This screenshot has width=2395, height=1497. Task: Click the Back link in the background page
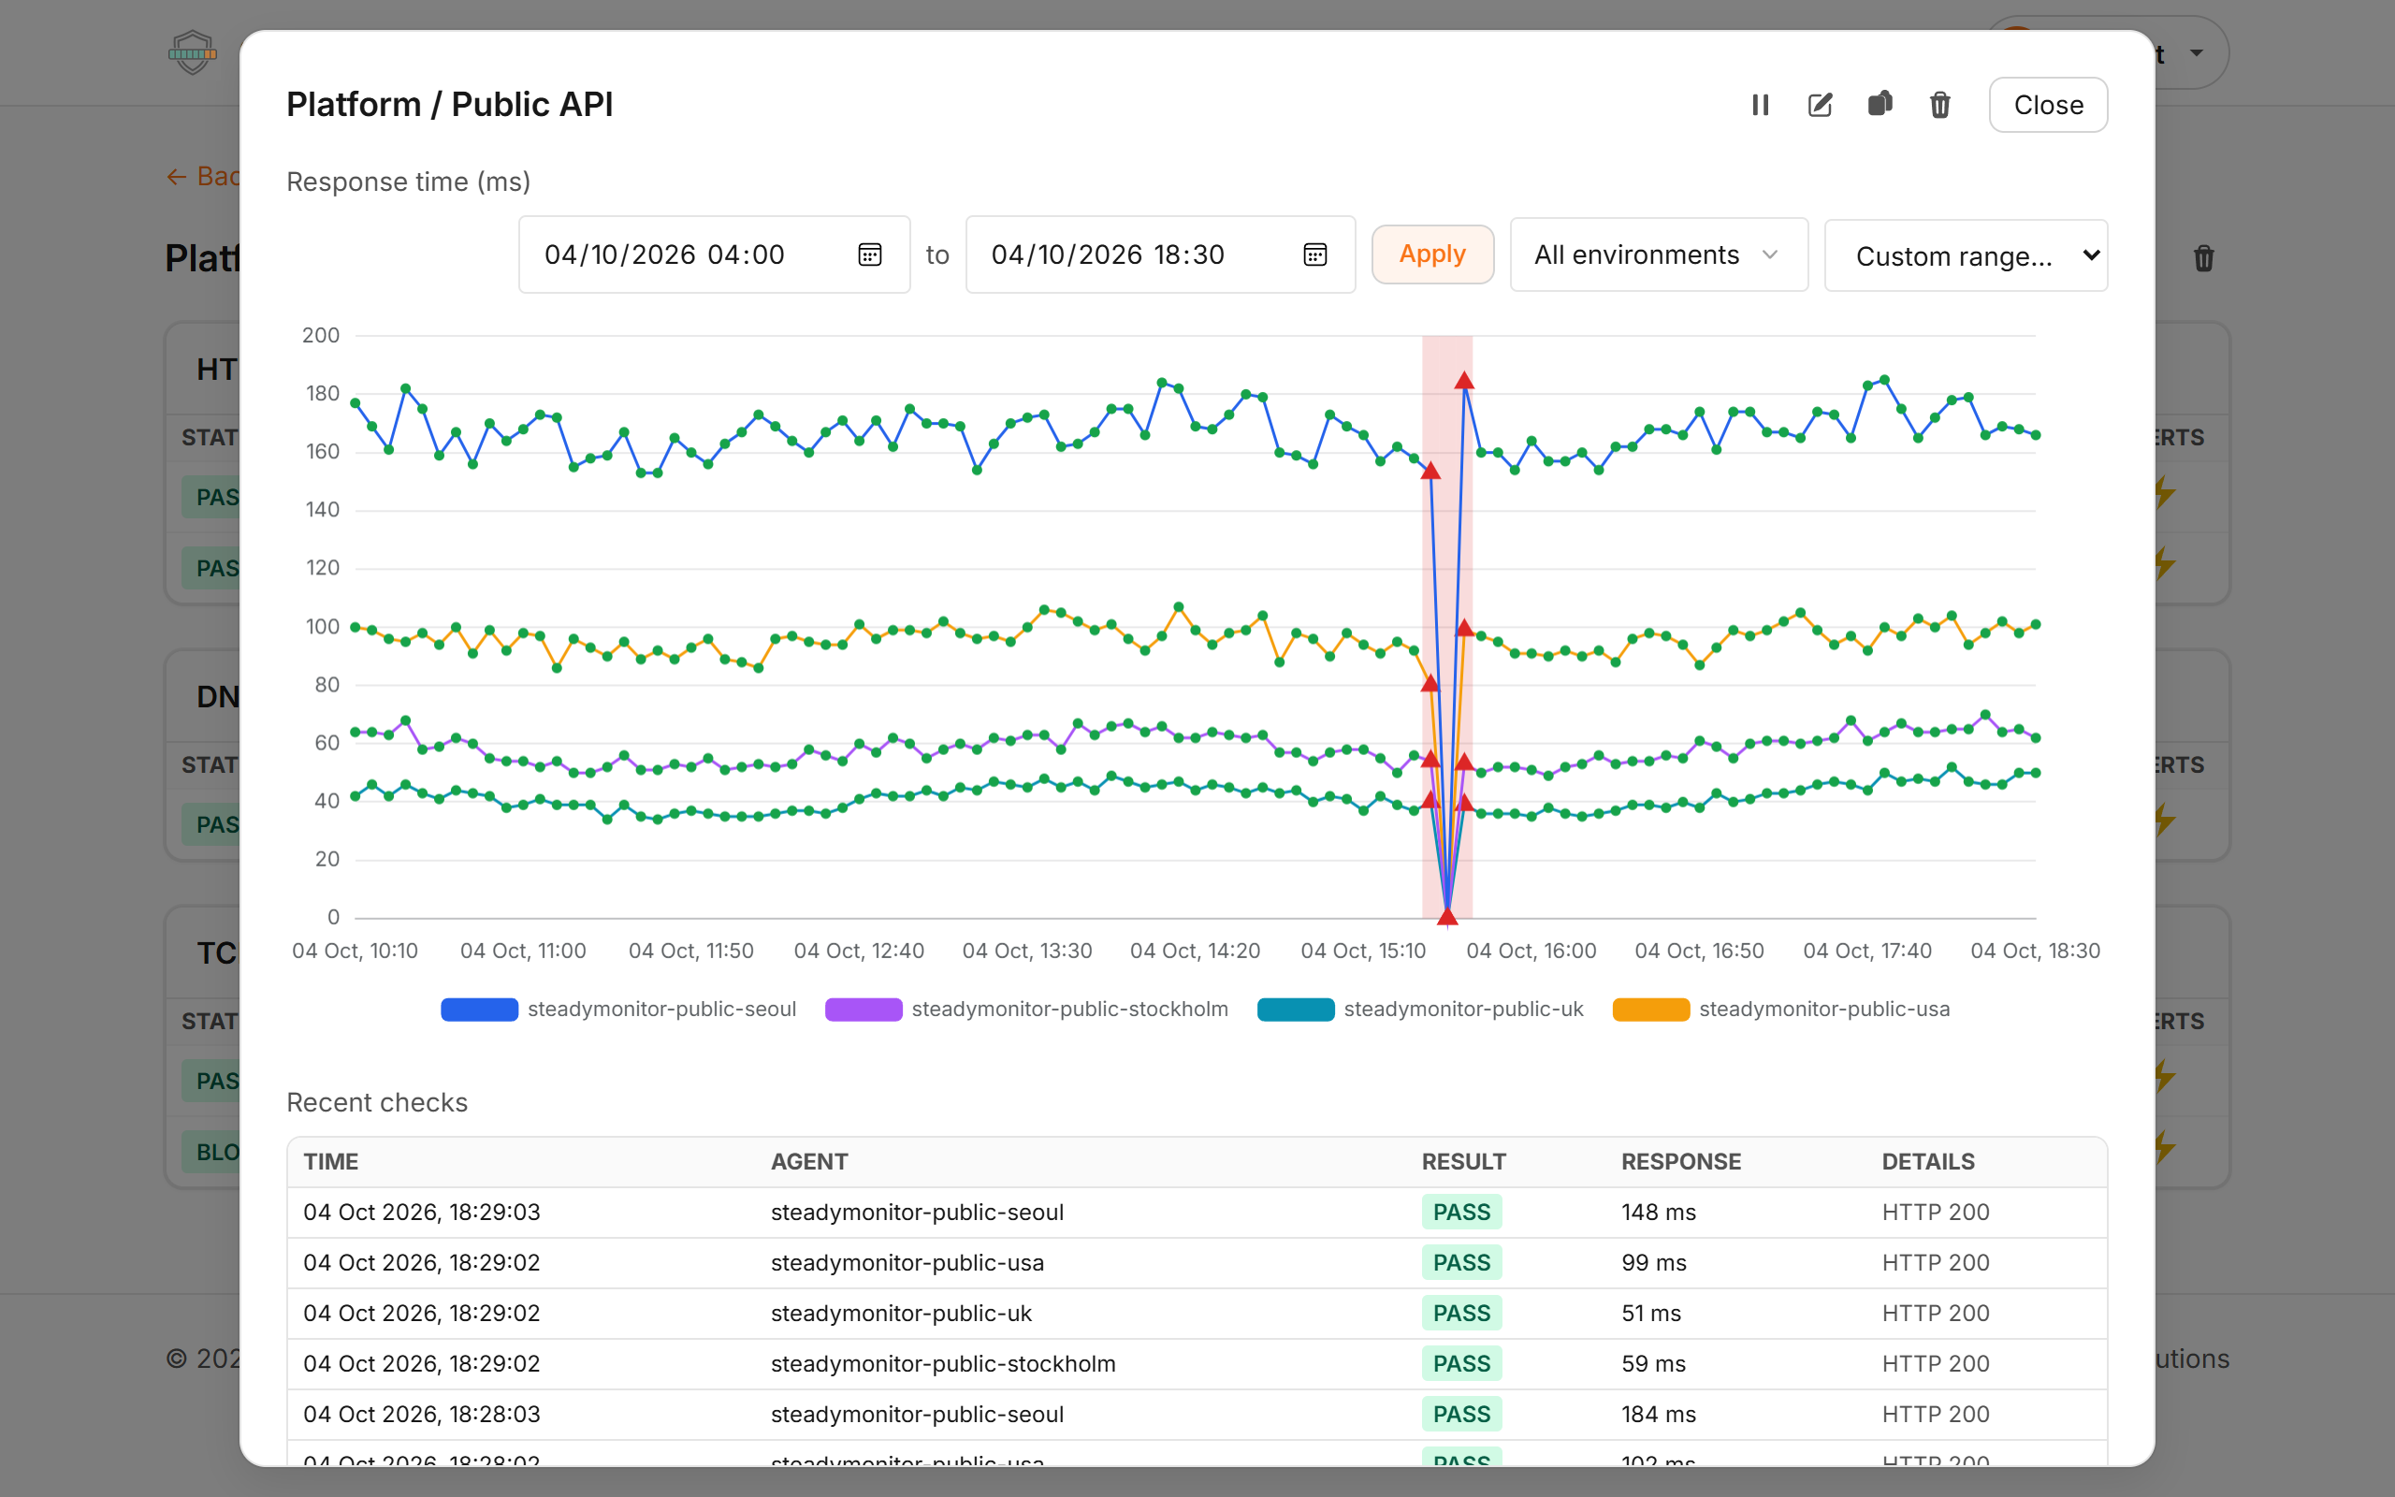[203, 176]
